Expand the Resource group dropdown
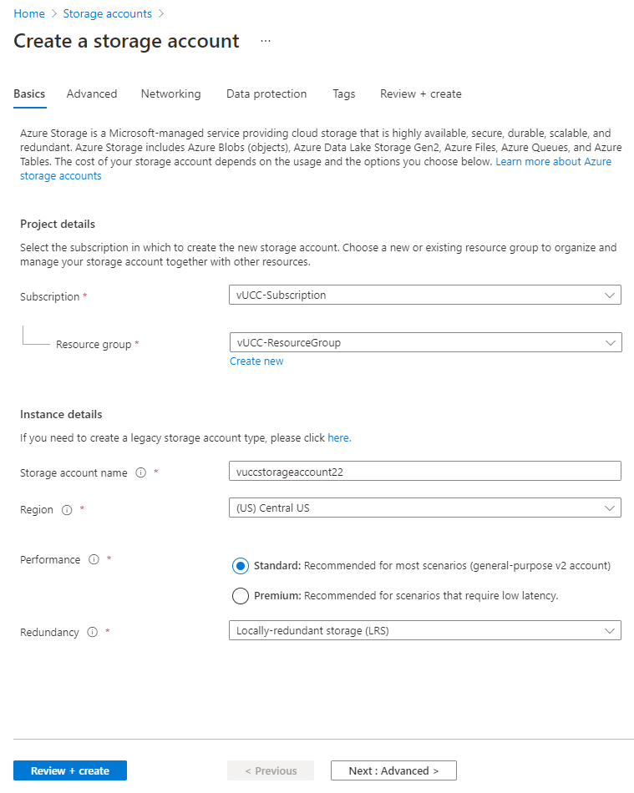Image resolution: width=634 pixels, height=793 pixels. (424, 342)
